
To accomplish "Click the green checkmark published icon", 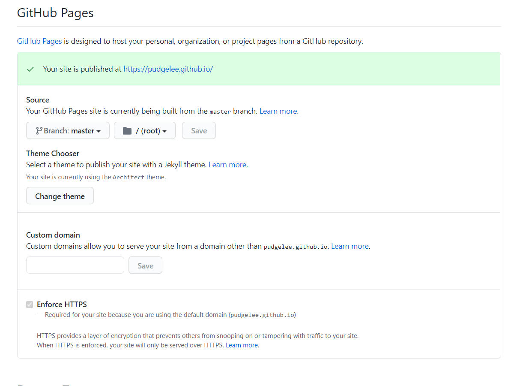I will [x=30, y=69].
